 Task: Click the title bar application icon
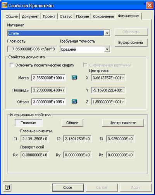(4, 5)
